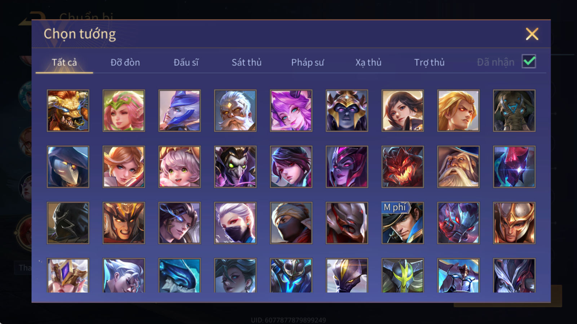Choose the pink-haired hero with green headband
This screenshot has height=324, width=577.
pos(124,111)
